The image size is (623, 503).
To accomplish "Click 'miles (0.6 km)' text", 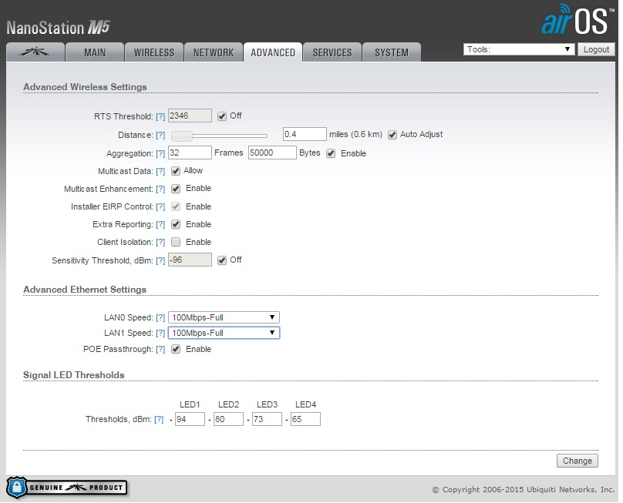I will point(355,135).
